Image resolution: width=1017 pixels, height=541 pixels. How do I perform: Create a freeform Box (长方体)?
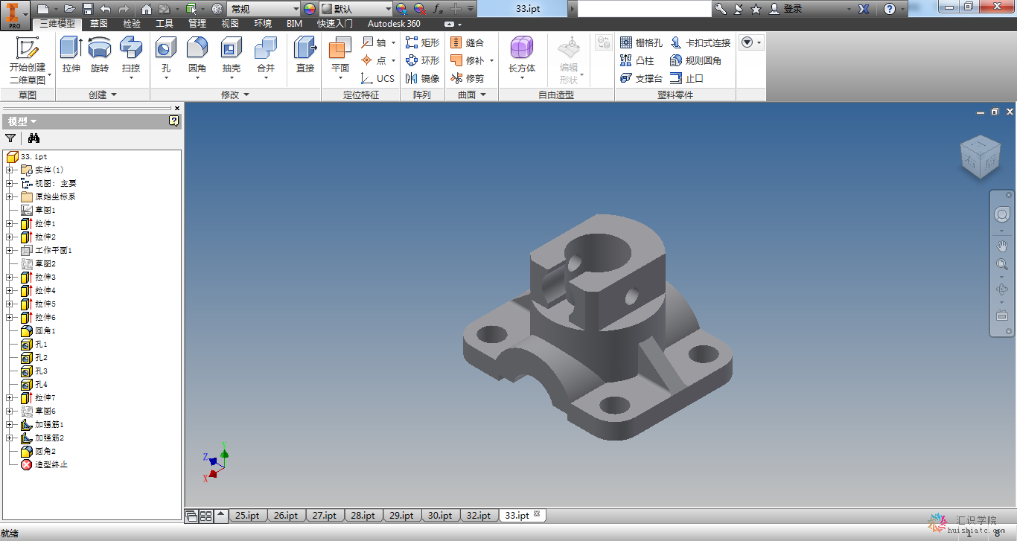(522, 57)
